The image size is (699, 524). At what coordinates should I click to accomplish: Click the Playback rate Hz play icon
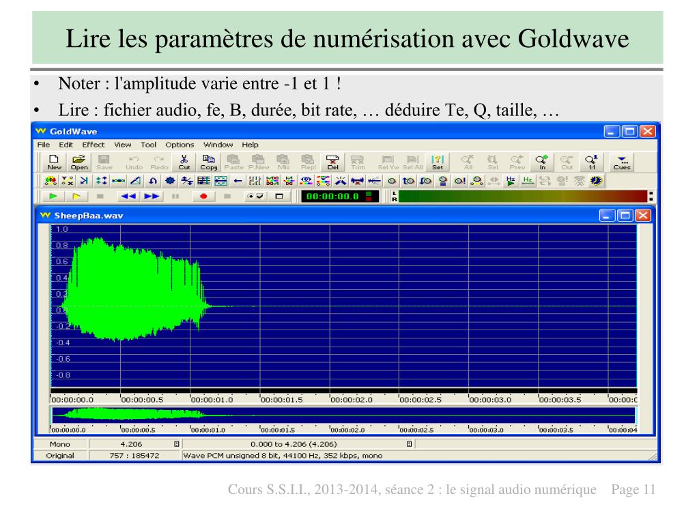pos(511,180)
